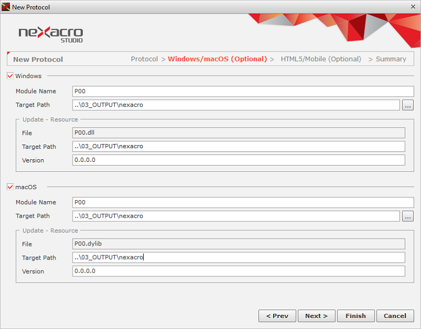Edit the Windows Update-Resource Version field
This screenshot has height=329, width=421.
pos(238,160)
